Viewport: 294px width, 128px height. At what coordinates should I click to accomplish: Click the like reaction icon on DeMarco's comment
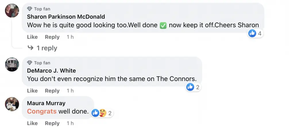coord(190,87)
